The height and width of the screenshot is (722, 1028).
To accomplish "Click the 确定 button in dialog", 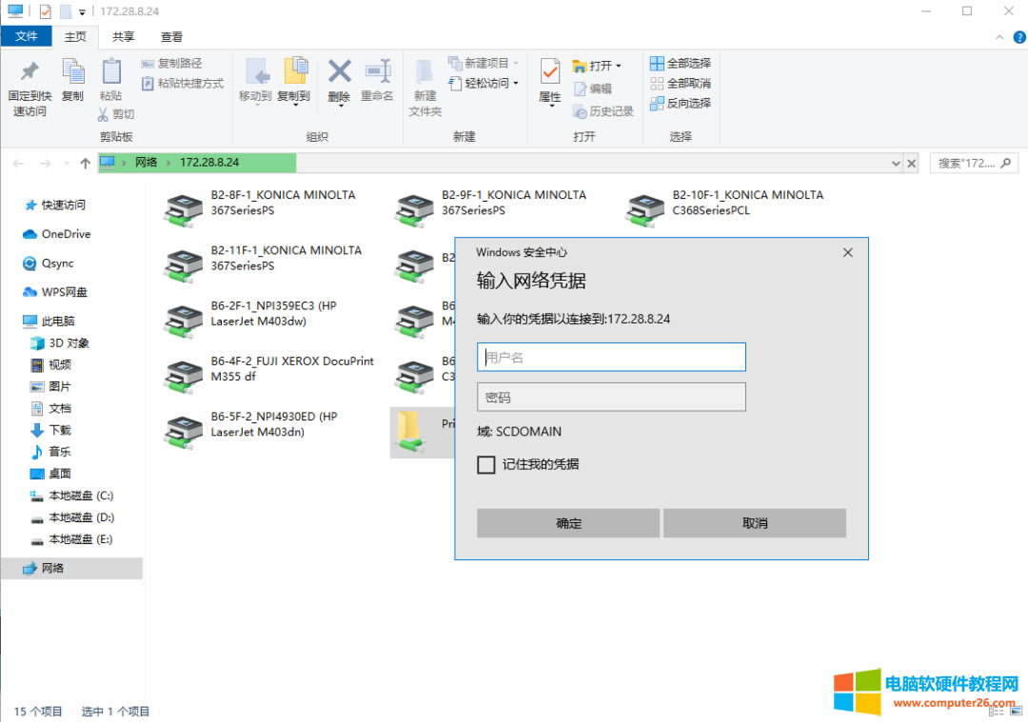I will click(x=568, y=523).
